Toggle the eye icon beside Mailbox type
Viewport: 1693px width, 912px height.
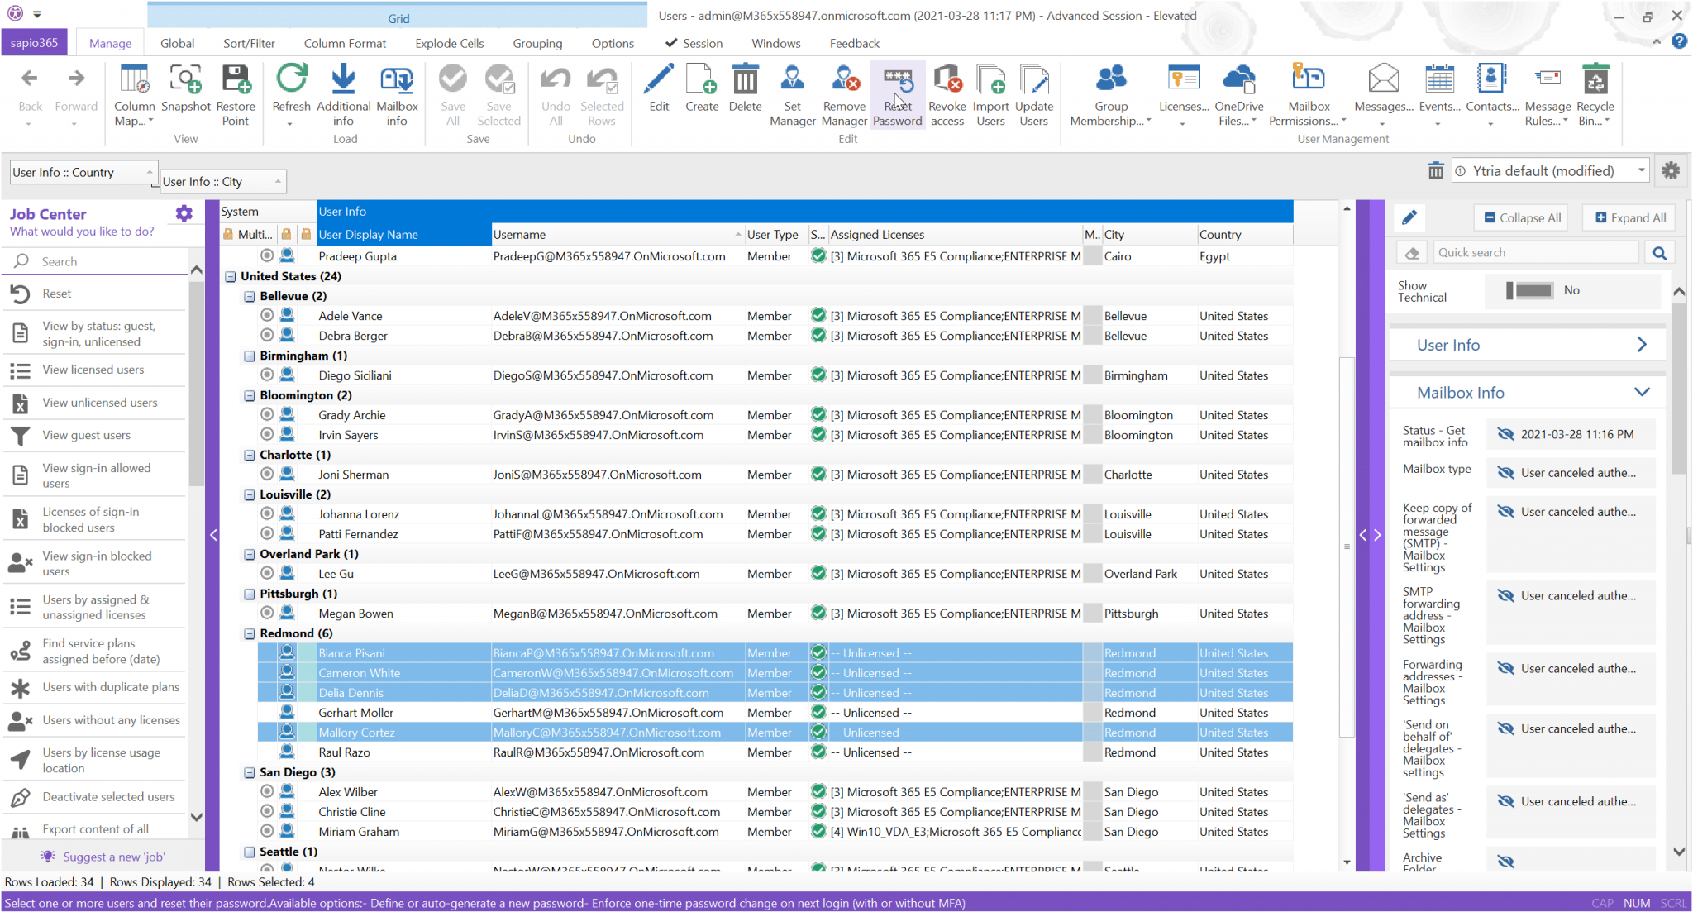click(1505, 472)
